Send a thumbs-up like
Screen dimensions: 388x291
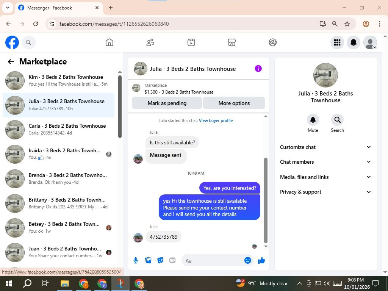261,260
